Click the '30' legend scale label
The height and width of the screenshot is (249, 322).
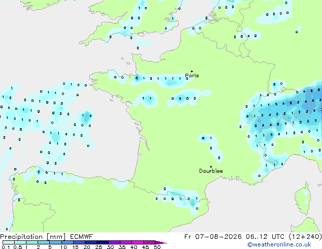(x=110, y=247)
